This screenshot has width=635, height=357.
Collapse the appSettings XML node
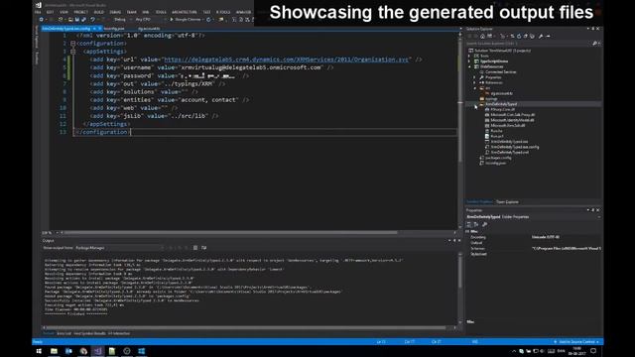(x=73, y=52)
